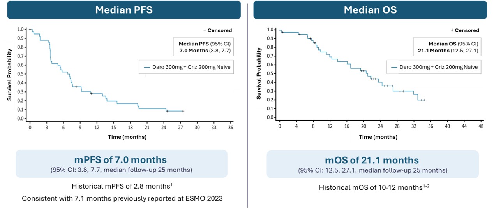Click the blue legend line in the PFS chart

coord(147,67)
